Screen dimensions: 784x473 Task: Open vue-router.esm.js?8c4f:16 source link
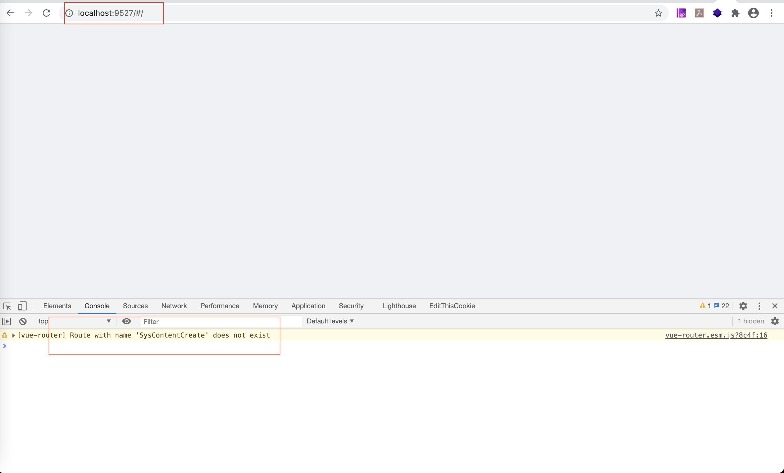[716, 335]
